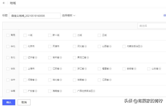Check the 常用 category checkbox

tap(8, 35)
